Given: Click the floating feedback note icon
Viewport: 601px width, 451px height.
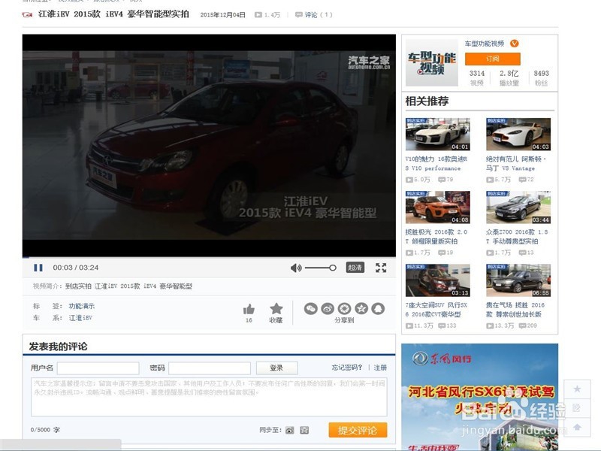Looking at the screenshot, I should coord(577,408).
